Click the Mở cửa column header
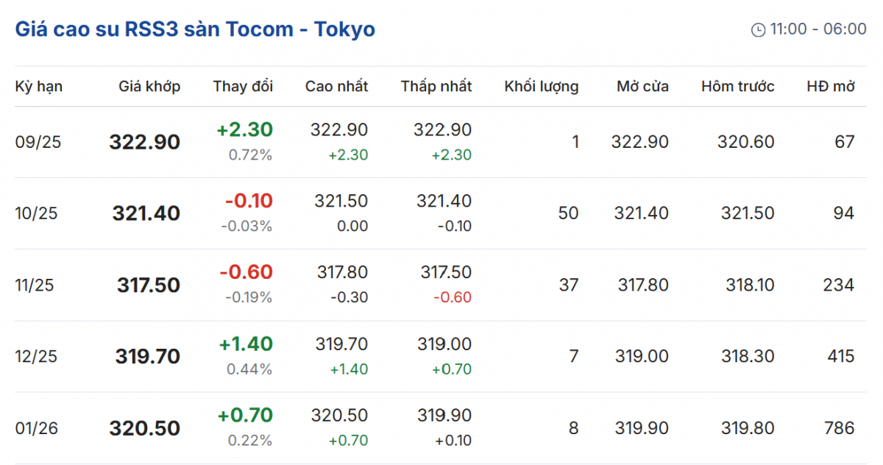 pos(642,86)
